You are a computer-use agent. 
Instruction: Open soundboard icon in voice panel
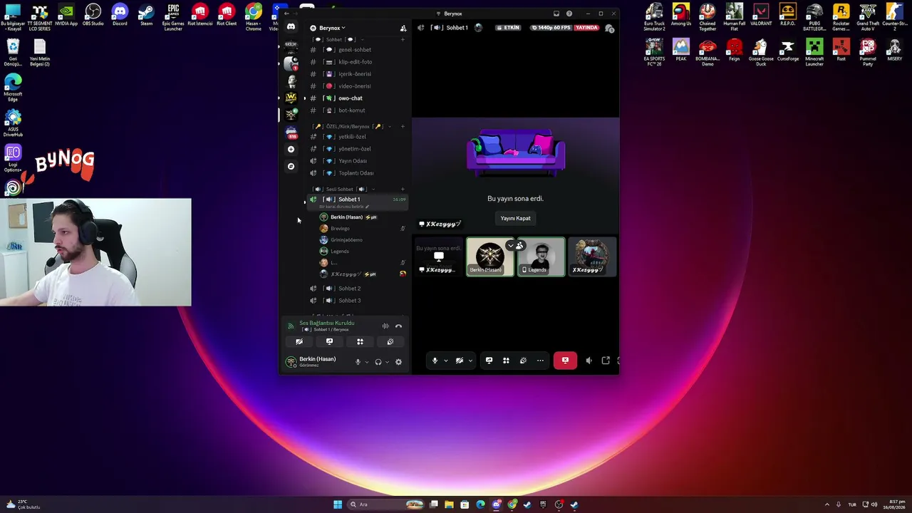[x=390, y=342]
